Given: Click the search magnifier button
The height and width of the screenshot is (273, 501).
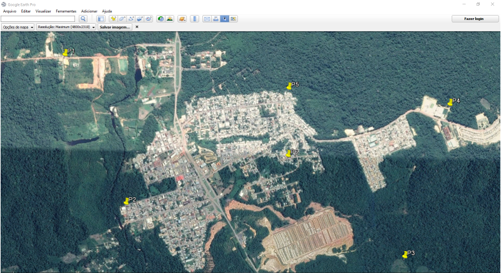Looking at the screenshot, I should coord(83,19).
